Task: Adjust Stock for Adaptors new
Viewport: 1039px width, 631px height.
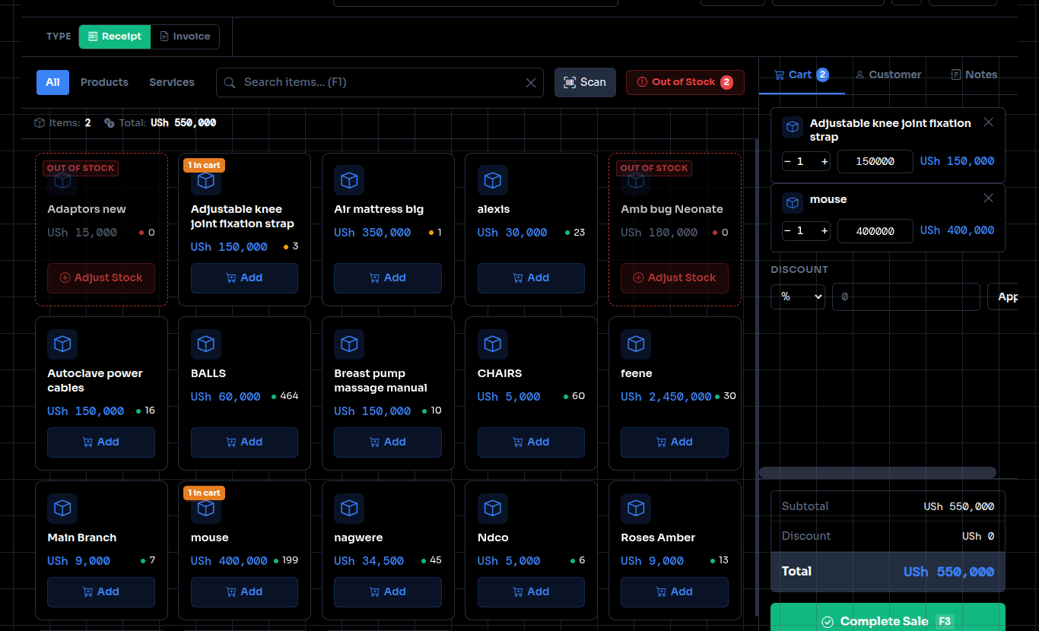Action: [101, 277]
